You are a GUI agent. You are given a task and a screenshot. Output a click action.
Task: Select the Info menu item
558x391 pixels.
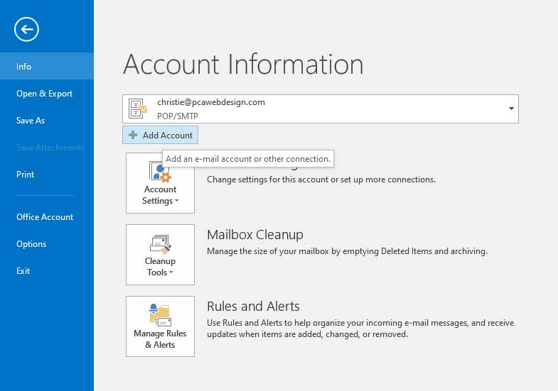[47, 67]
